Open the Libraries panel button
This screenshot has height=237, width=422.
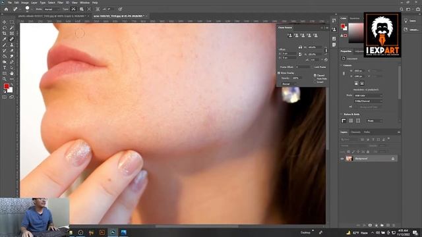[x=411, y=30]
